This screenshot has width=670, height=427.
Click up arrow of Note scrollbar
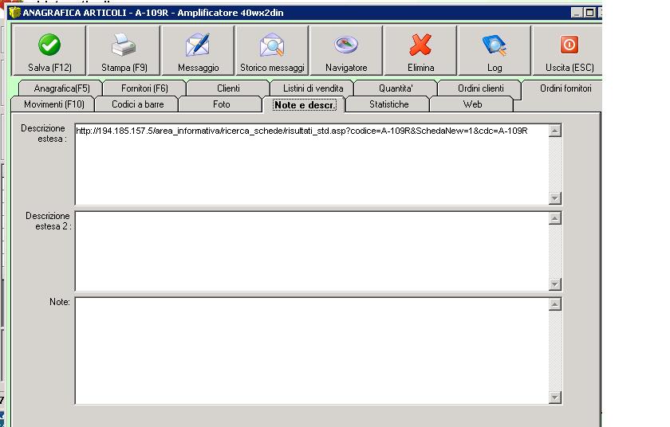(x=554, y=304)
